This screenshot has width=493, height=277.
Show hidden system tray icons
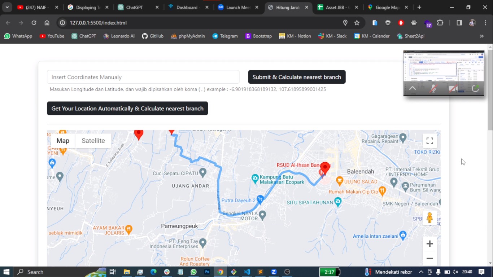pos(421,272)
